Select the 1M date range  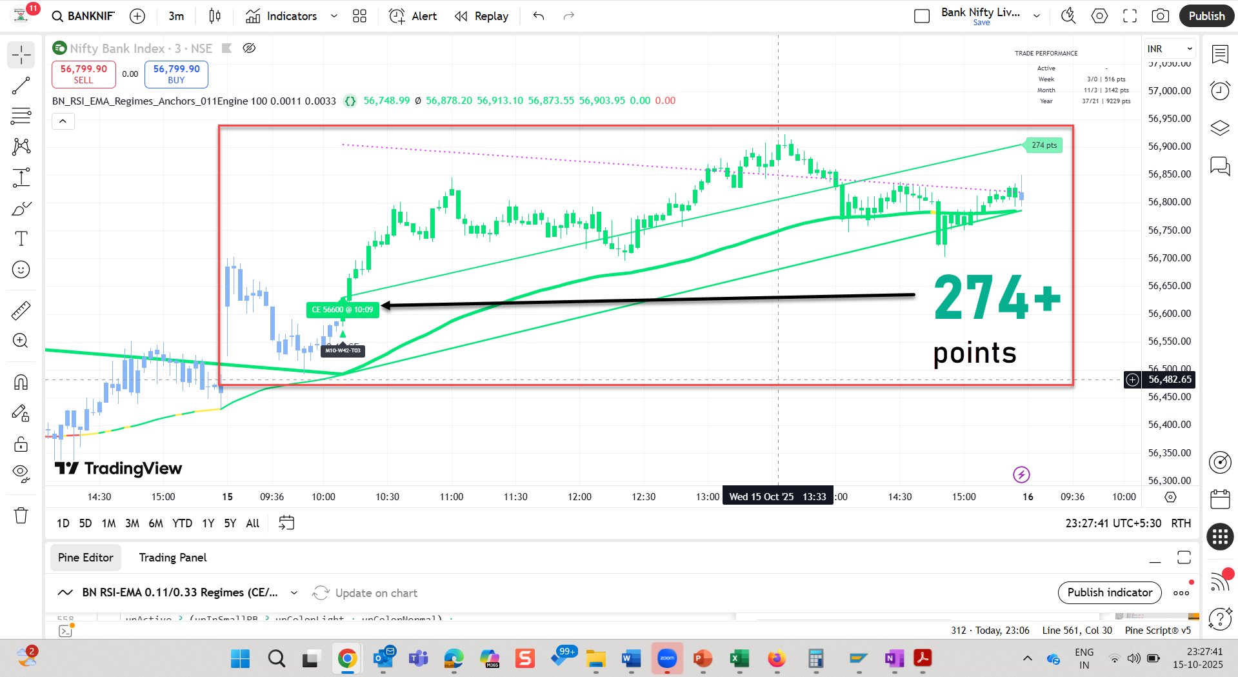click(x=108, y=523)
